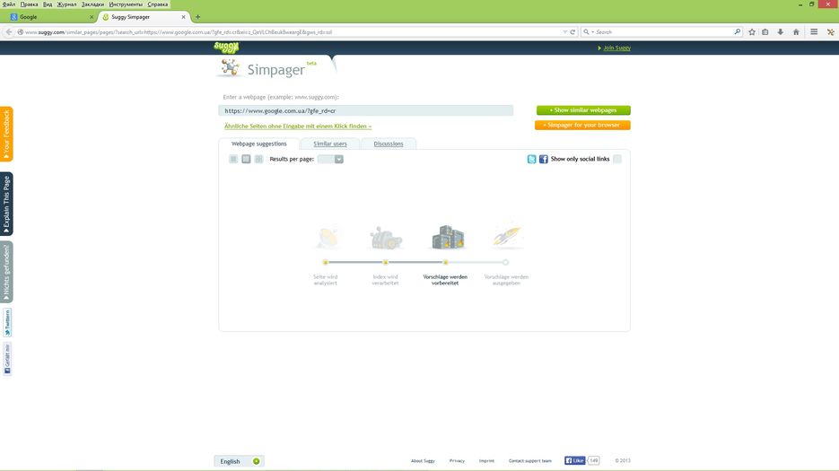Open a new browser tab
The width and height of the screenshot is (839, 471).
pos(197,17)
